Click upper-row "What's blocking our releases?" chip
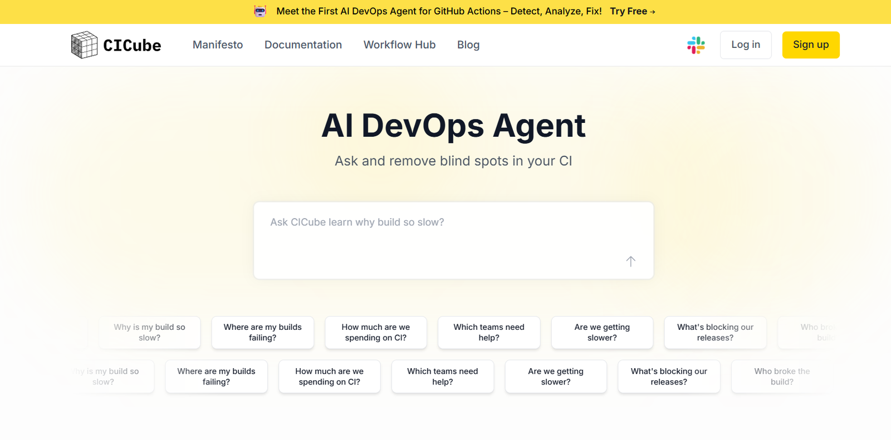891x440 pixels. click(x=715, y=333)
